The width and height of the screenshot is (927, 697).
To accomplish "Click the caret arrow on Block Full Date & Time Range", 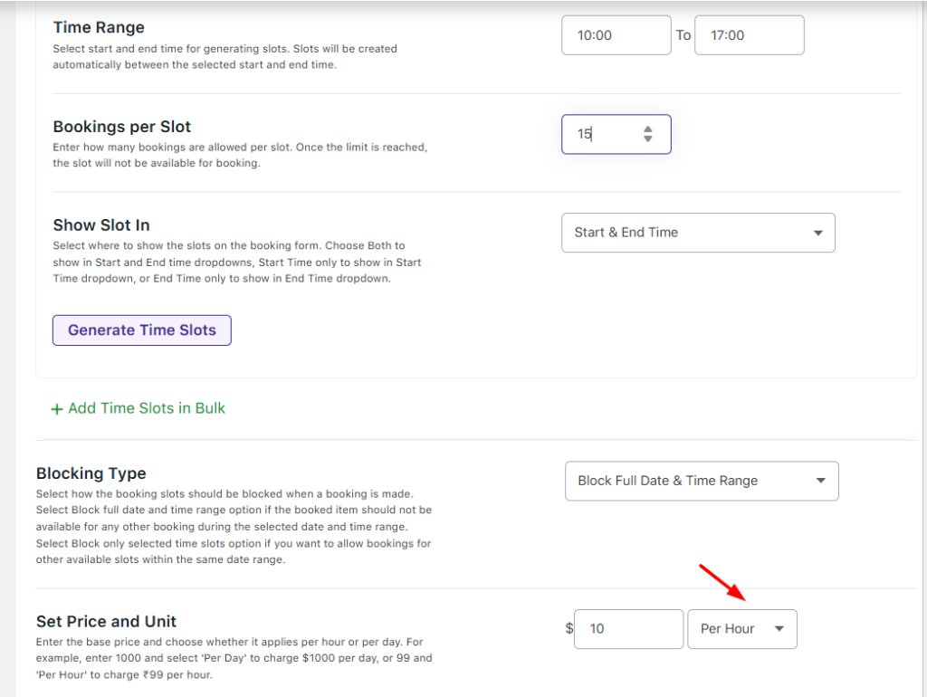I will tap(821, 481).
